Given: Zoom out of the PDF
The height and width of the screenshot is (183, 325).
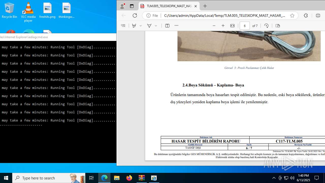Looking at the screenshot, I should point(214,26).
